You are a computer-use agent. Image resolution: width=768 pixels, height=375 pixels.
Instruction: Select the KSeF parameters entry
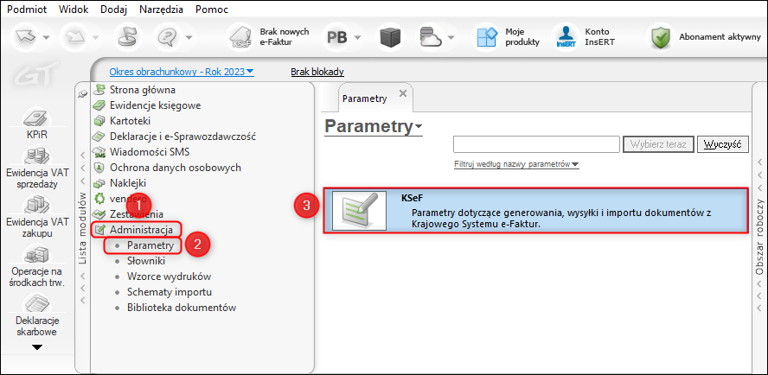(536, 210)
